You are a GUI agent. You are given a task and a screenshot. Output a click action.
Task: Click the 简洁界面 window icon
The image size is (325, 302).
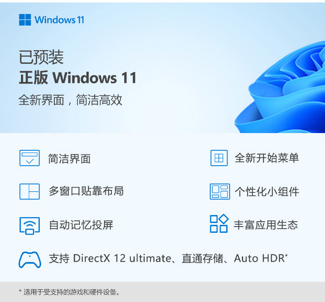(x=30, y=158)
